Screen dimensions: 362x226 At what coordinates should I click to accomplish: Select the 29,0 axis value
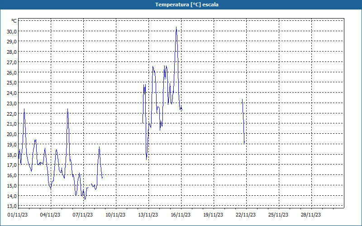click(12, 42)
